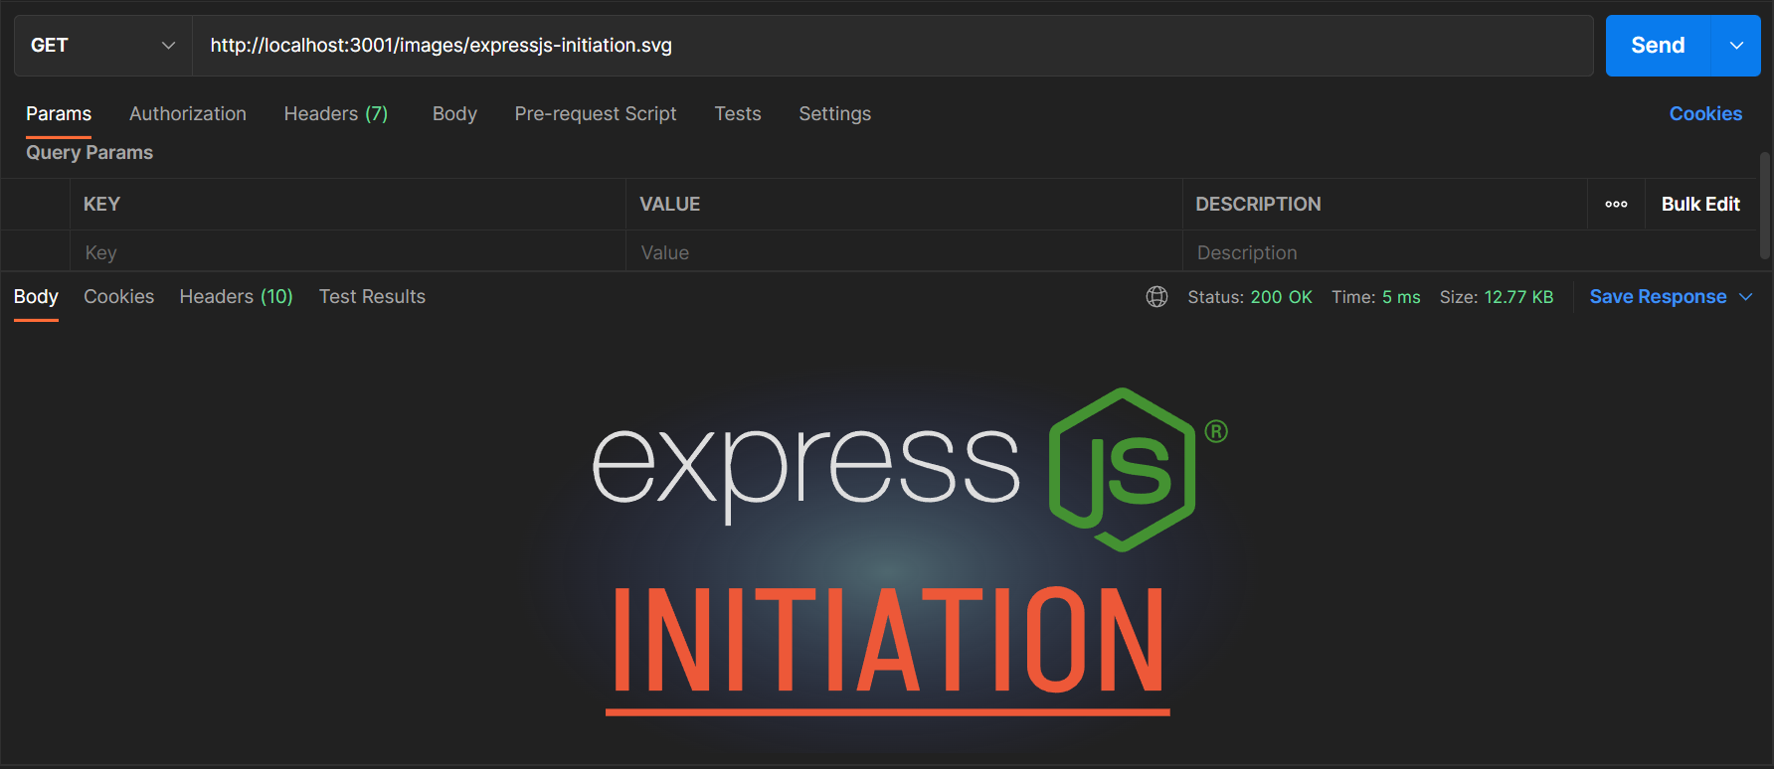Click the params panel vertical scrollbar
Screen dimensions: 1774x769
point(1765,206)
